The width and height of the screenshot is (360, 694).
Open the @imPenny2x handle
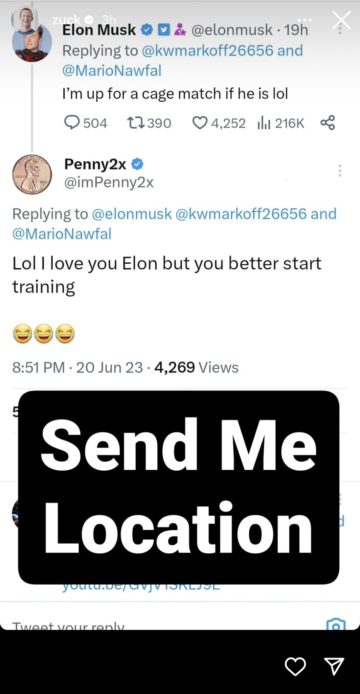109,182
